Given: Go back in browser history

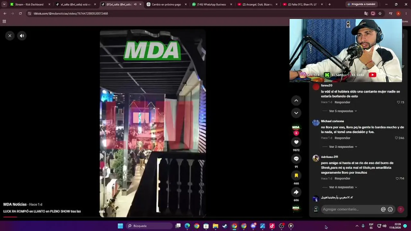Looking at the screenshot, I should click(5, 13).
